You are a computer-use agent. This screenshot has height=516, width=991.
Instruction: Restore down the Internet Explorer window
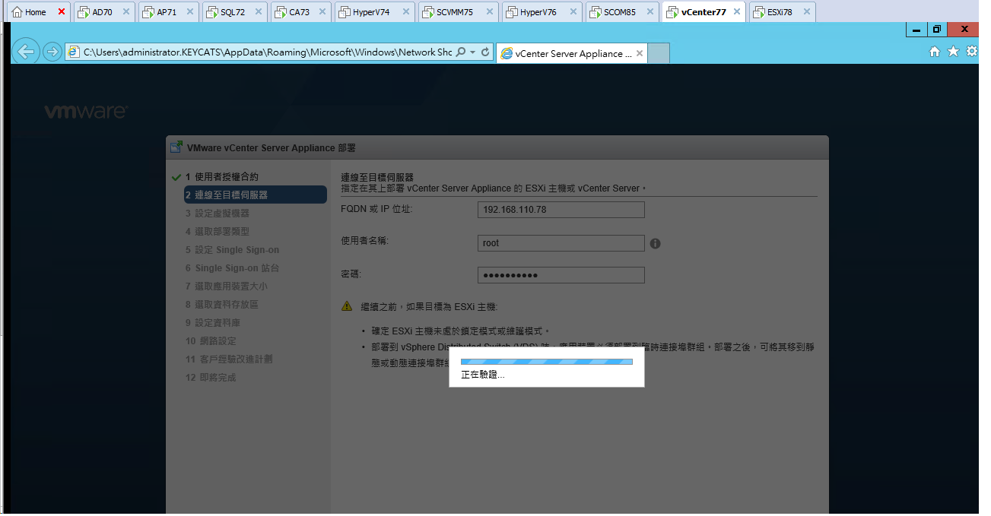coord(937,30)
